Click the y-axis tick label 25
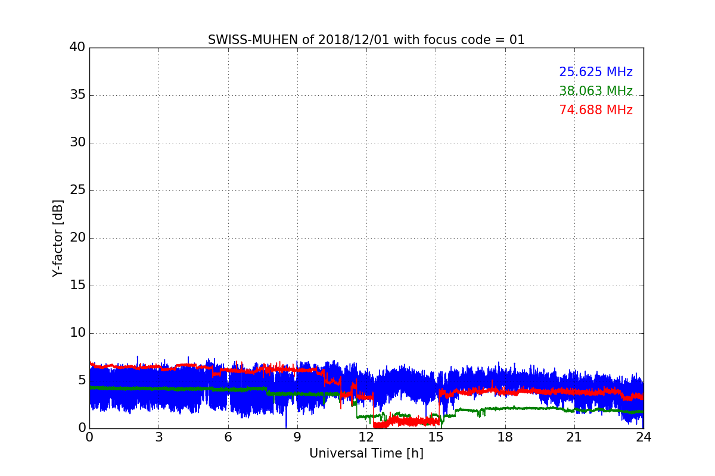This screenshot has height=476, width=715. (77, 190)
